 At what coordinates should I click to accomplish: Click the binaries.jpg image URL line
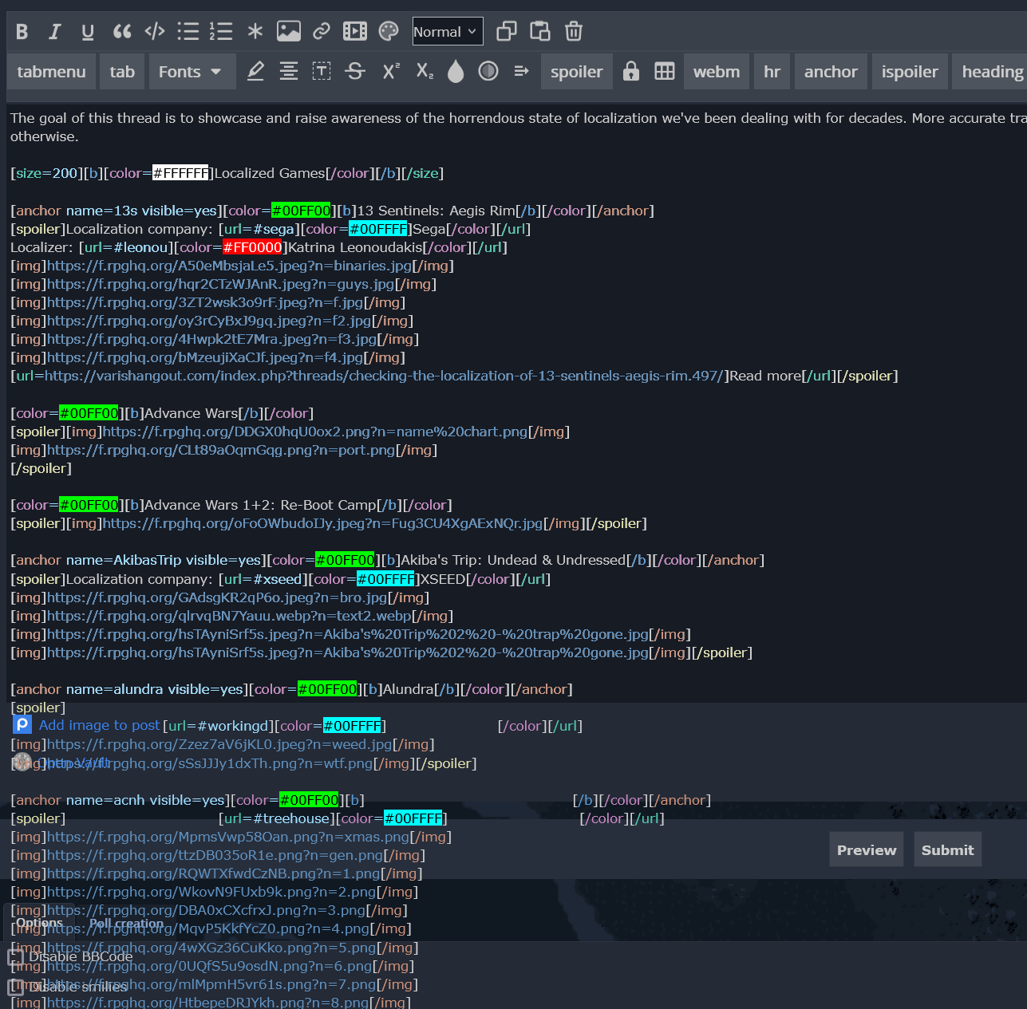tap(232, 266)
